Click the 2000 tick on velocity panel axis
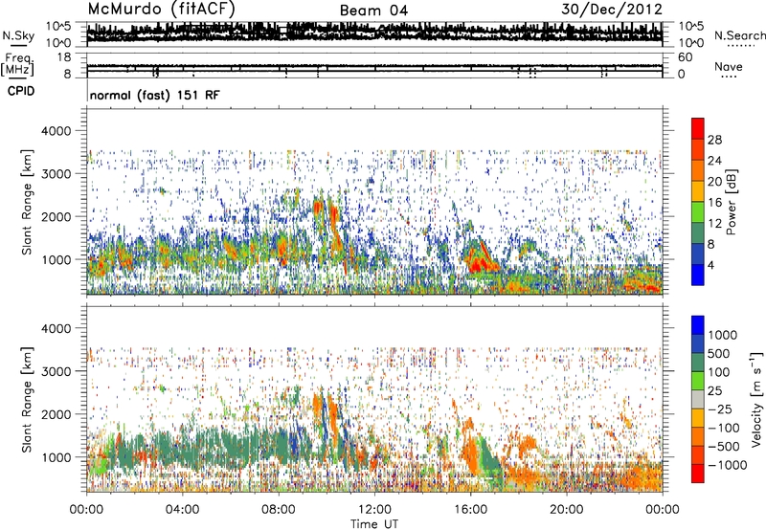This screenshot has width=766, height=530. tap(56, 414)
